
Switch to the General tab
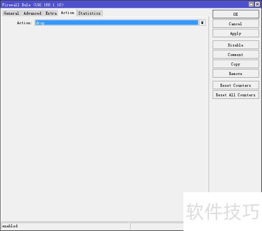12,13
